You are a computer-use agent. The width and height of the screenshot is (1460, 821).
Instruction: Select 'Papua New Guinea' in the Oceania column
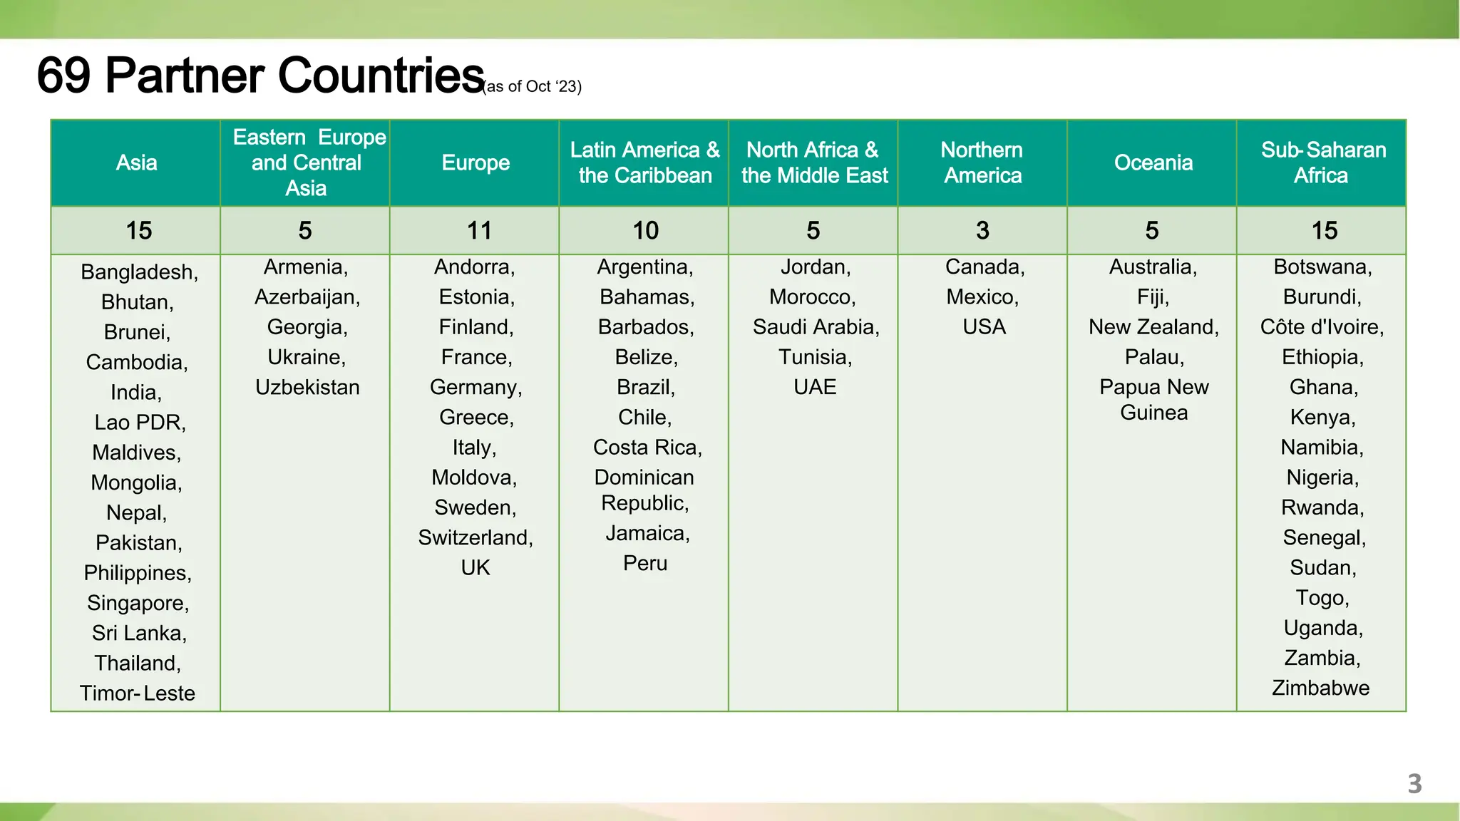pos(1153,400)
